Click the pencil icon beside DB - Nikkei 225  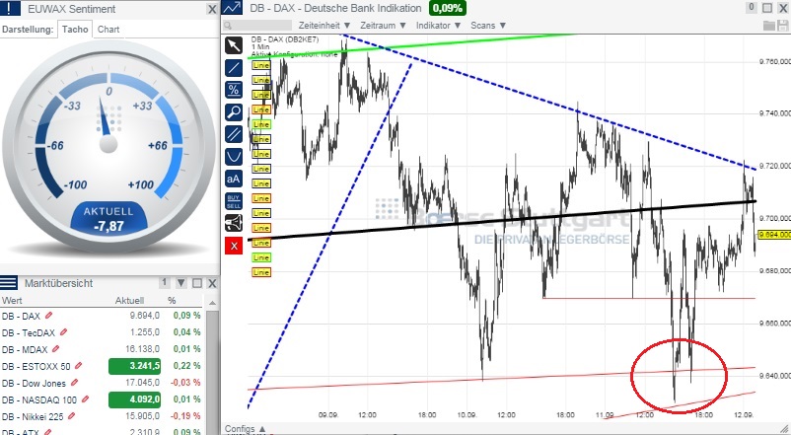coord(72,416)
